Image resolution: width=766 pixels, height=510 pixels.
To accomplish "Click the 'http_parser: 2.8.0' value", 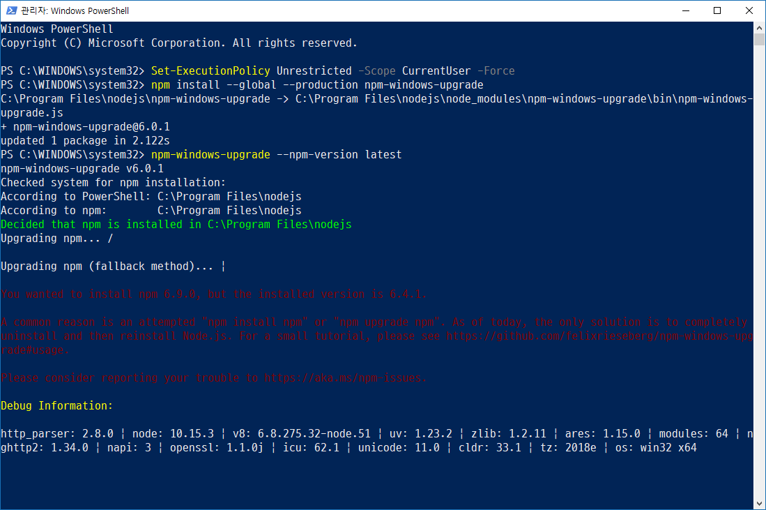I will coord(56,434).
